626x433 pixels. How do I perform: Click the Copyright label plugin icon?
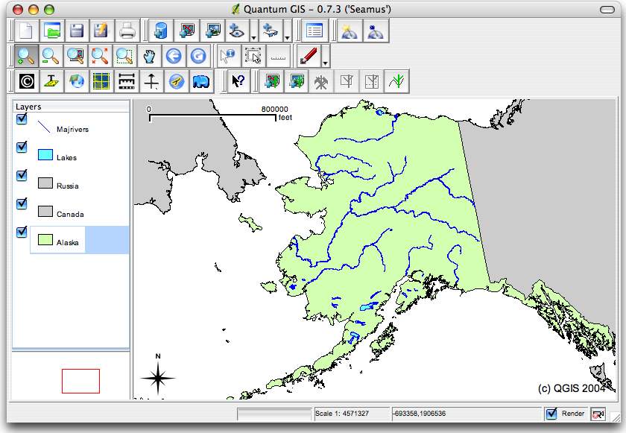27,81
